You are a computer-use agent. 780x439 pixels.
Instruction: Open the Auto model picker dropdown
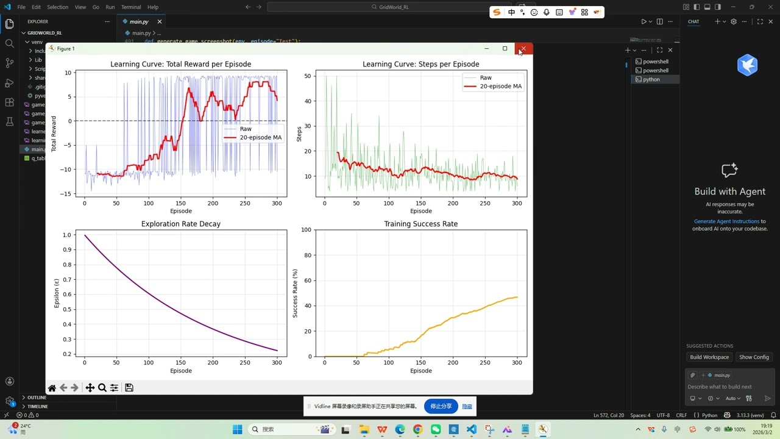click(732, 399)
